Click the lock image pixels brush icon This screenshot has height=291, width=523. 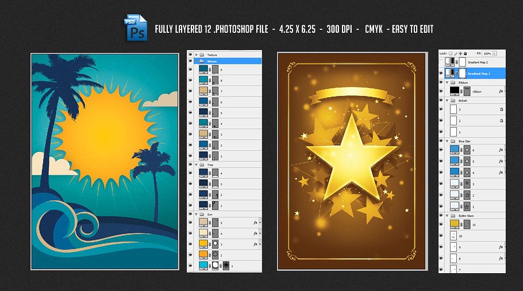(x=455, y=53)
